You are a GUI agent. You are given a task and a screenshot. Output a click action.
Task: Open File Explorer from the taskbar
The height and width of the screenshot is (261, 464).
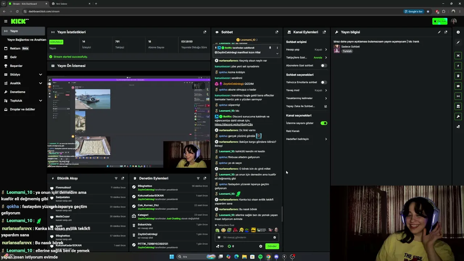tap(244, 257)
